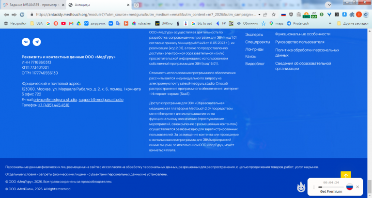Open the VK social network icon
This screenshot has height=198, width=372.
click(x=26, y=42)
